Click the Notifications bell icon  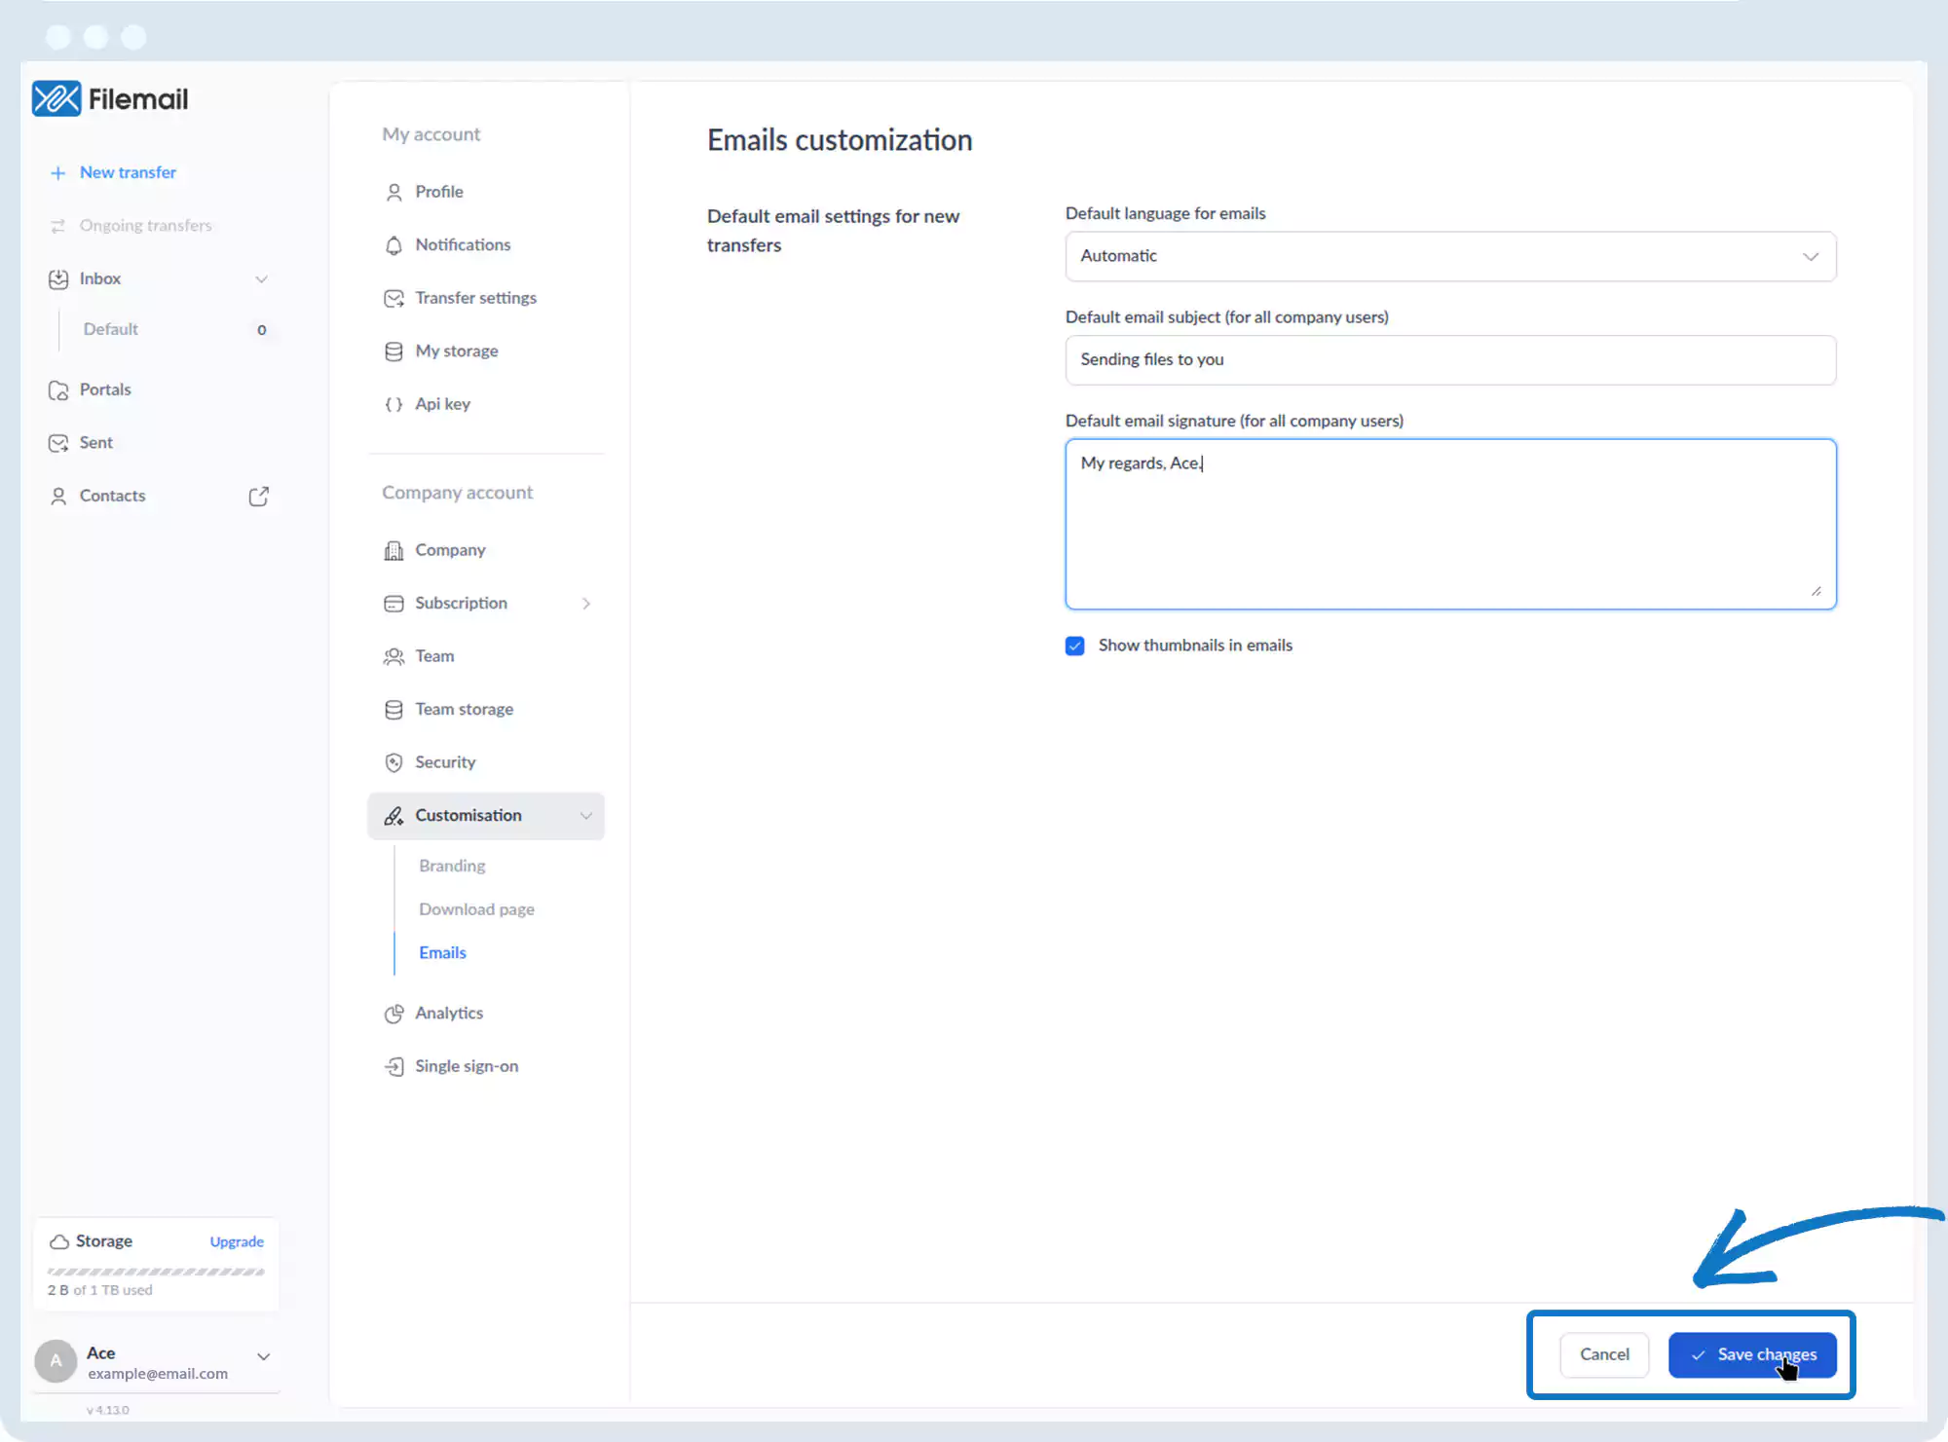[393, 245]
